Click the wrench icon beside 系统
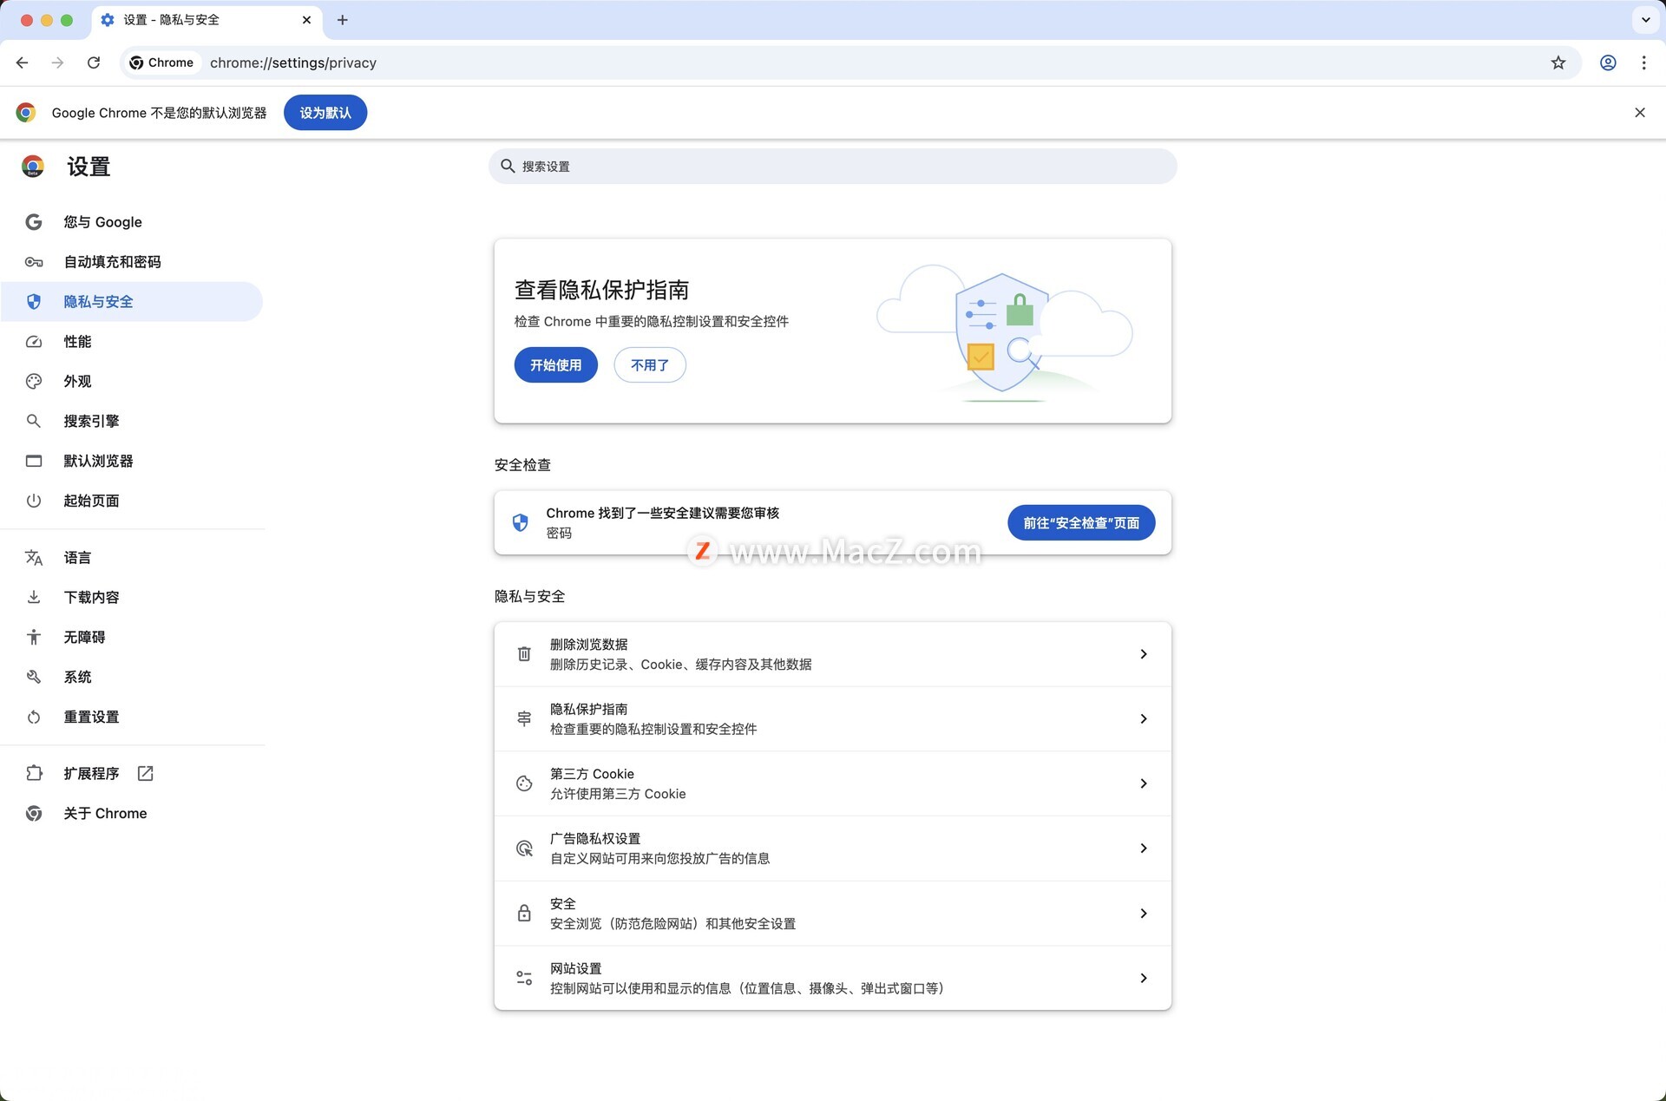This screenshot has height=1101, width=1666. pyautogui.click(x=34, y=678)
